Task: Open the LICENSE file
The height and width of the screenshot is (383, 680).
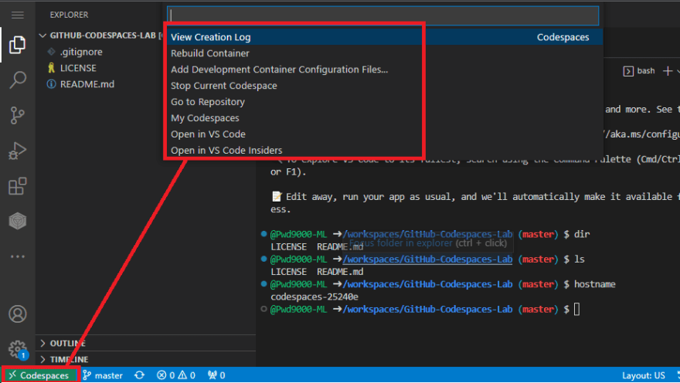Action: [x=78, y=68]
